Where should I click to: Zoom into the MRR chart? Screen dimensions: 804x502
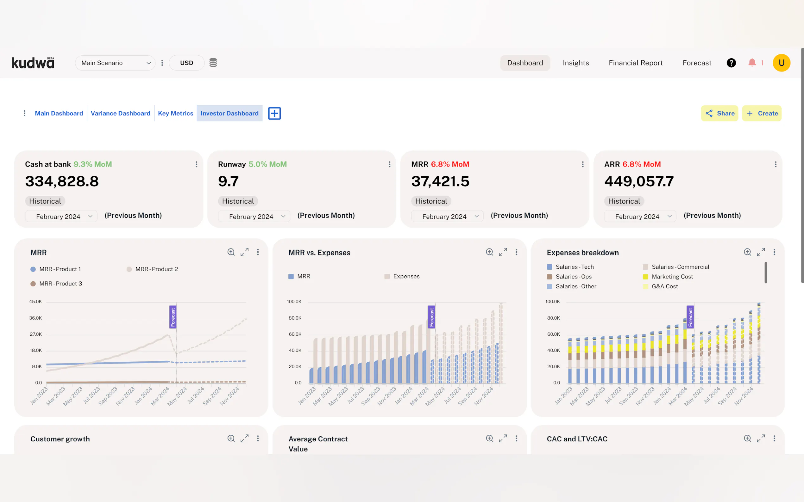[x=231, y=252]
